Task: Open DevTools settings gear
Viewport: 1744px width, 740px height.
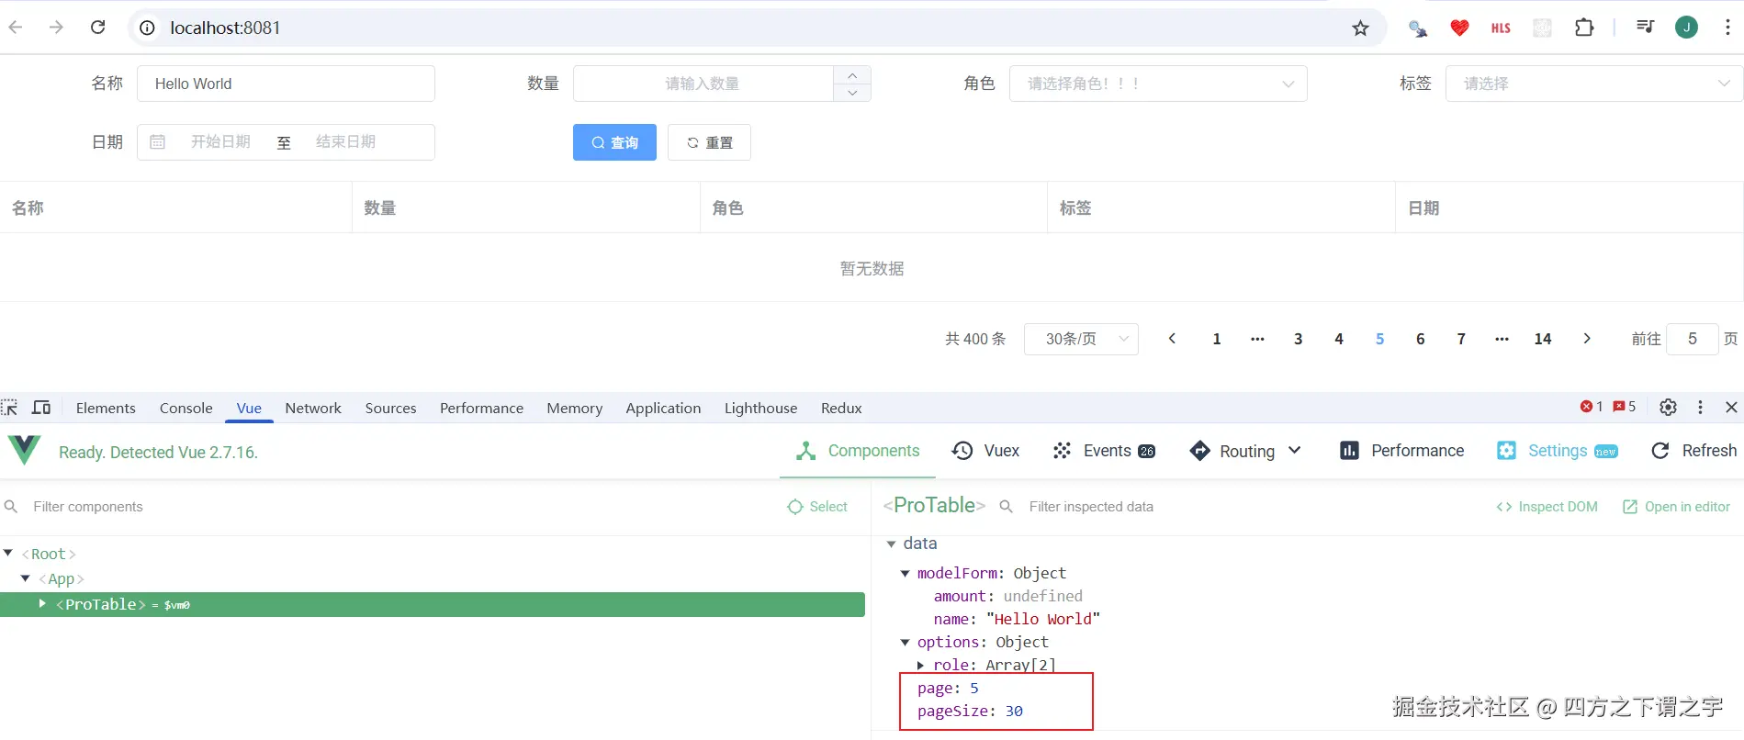Action: (1669, 407)
